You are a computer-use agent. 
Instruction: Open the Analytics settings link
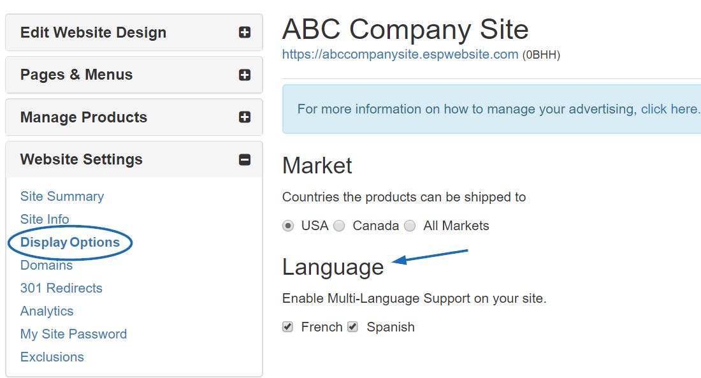coord(47,311)
